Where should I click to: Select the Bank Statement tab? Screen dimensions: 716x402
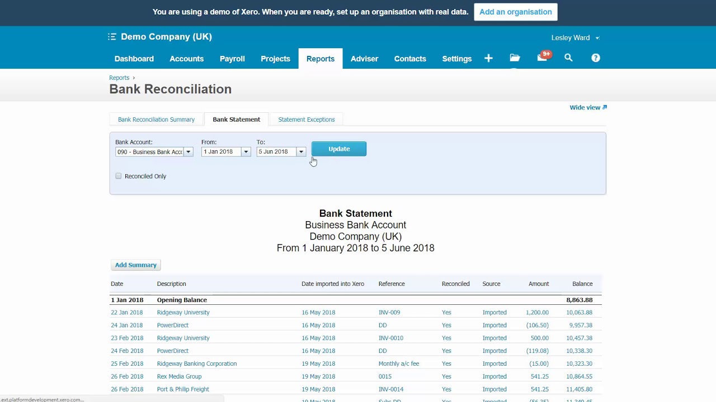click(x=237, y=119)
